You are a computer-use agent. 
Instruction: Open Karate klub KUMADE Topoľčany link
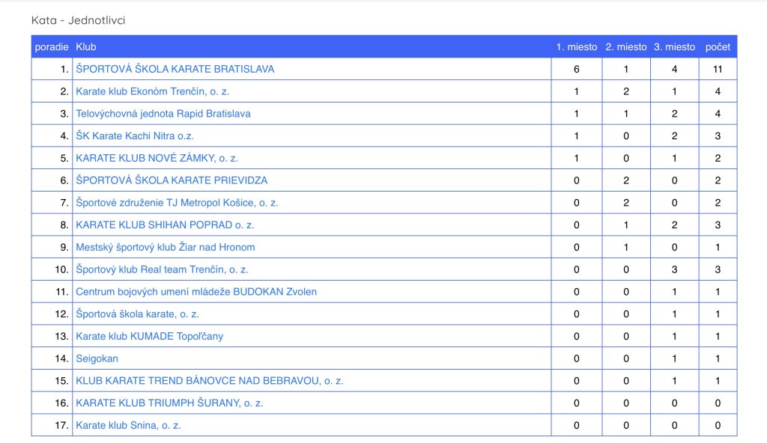[x=149, y=337]
